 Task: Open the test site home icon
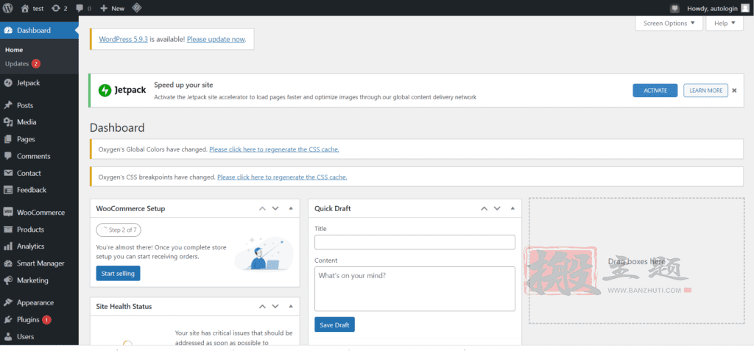click(x=25, y=8)
